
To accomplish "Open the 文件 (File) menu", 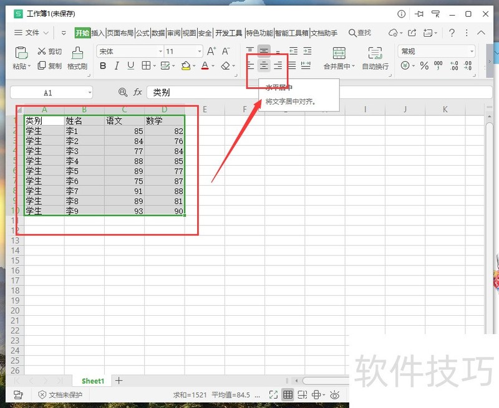I will tap(32, 33).
